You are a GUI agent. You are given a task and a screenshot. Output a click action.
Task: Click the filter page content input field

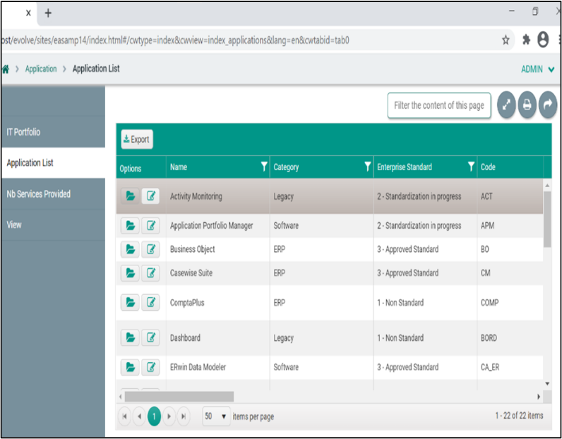click(x=438, y=105)
